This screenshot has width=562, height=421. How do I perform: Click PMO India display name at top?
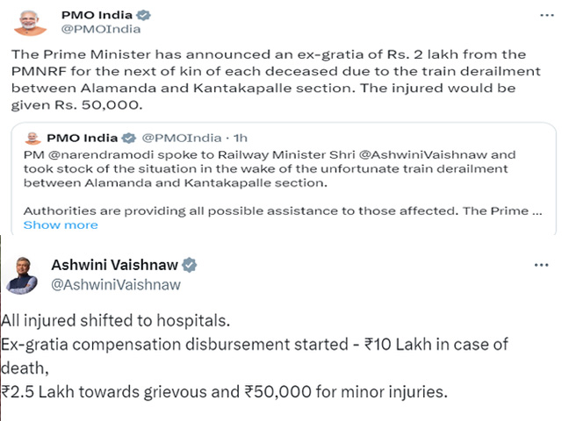pos(97,15)
